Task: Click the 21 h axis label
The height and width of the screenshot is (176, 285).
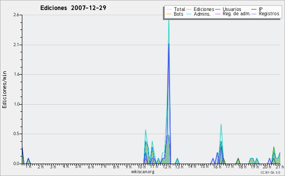Action: point(280,166)
